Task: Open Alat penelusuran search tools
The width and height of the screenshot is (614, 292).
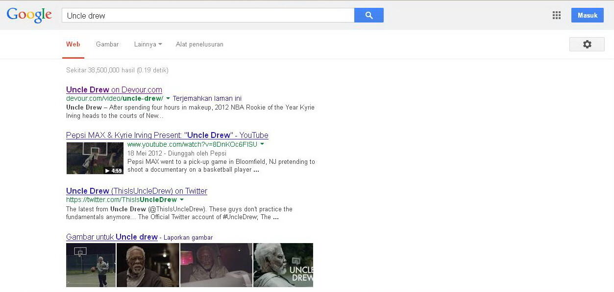Action: pyautogui.click(x=199, y=44)
